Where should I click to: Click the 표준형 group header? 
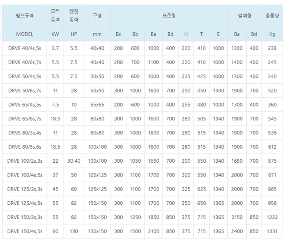pyautogui.click(x=169, y=16)
